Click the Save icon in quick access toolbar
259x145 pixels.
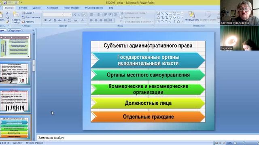[5, 3]
